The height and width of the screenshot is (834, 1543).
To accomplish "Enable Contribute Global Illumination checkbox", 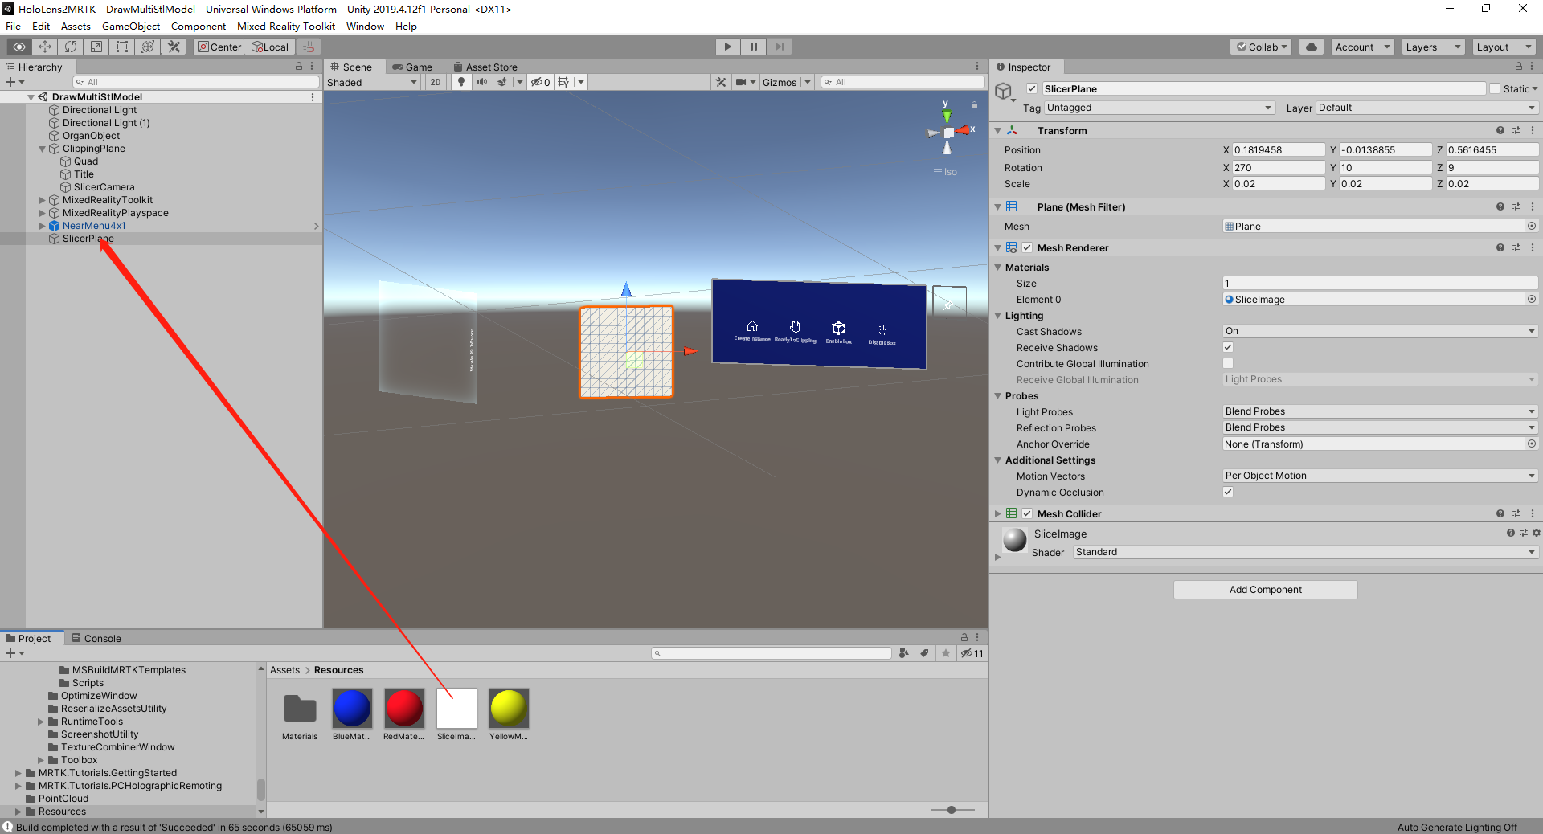I will (1227, 363).
